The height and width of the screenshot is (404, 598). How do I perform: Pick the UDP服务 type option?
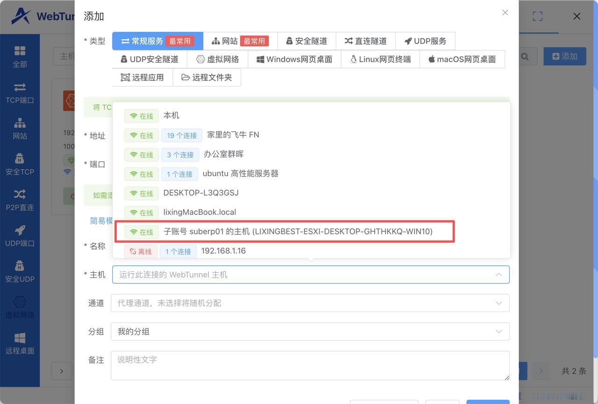point(426,41)
